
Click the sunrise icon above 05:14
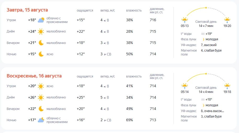[x=185, y=86]
